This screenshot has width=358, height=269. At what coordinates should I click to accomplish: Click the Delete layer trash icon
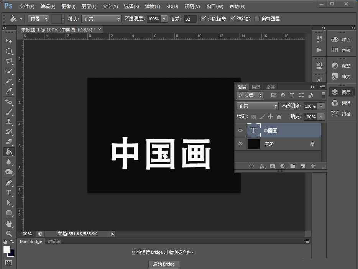point(313,166)
